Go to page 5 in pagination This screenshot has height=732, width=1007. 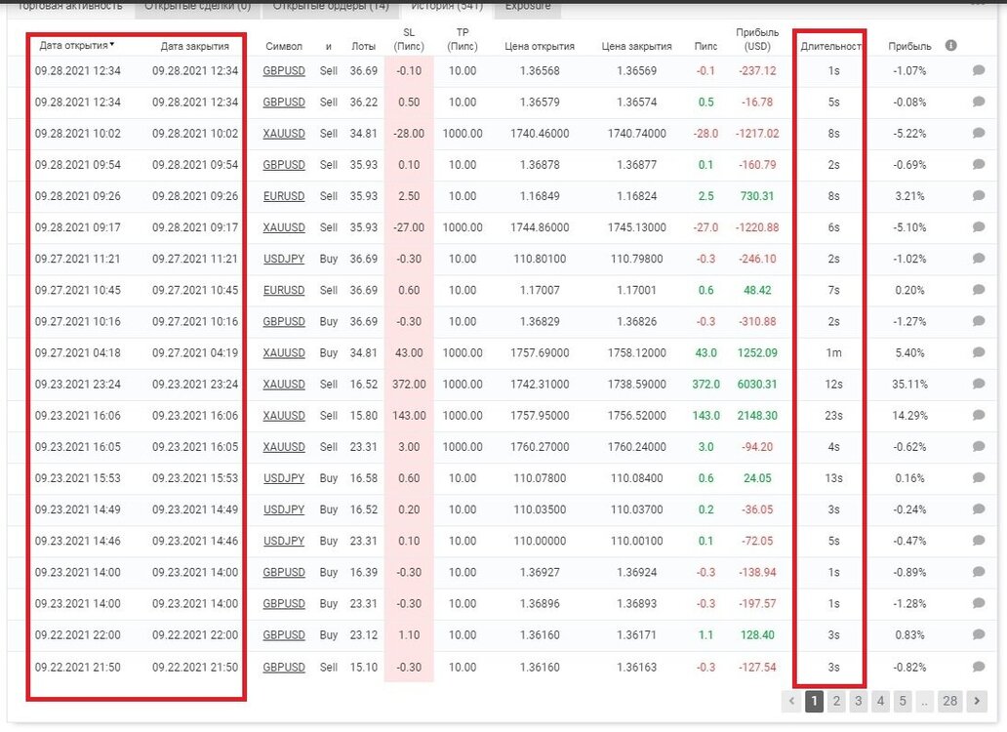point(903,701)
